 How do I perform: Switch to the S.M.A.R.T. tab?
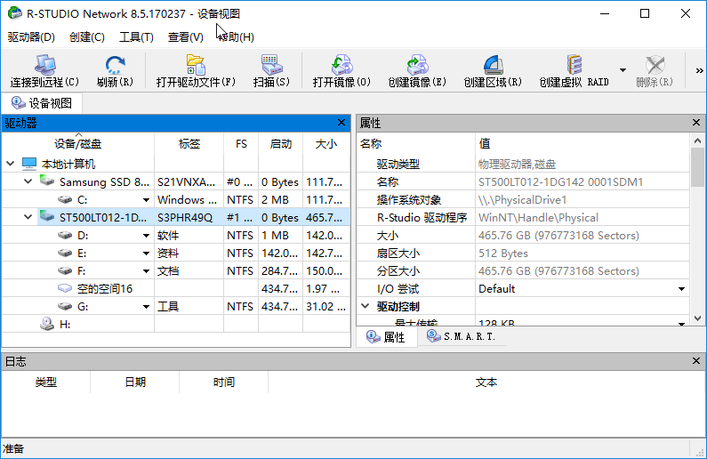point(461,337)
